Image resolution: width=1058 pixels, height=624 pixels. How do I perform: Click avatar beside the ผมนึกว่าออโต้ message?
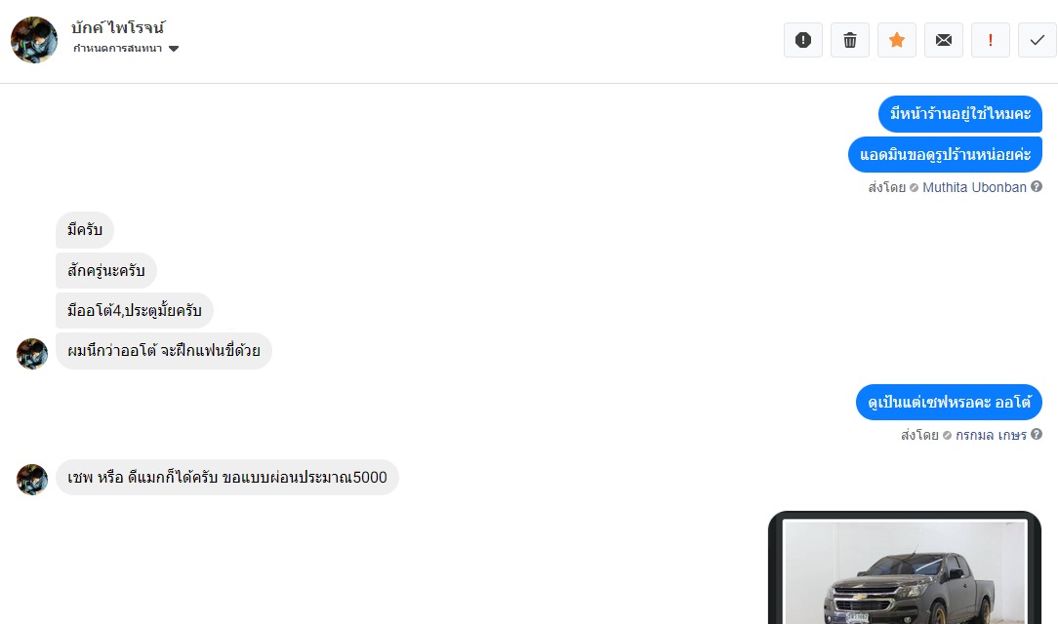click(x=31, y=354)
